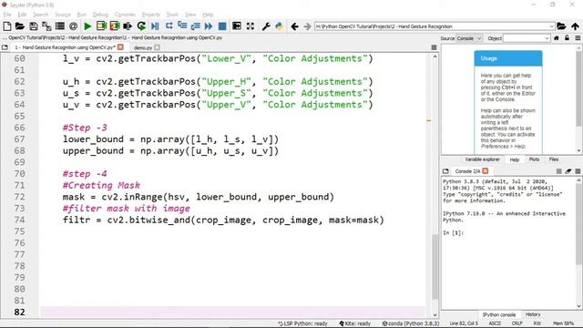Click the @ symbol finder icon
This screenshot has height=328, width=583.
point(73,26)
